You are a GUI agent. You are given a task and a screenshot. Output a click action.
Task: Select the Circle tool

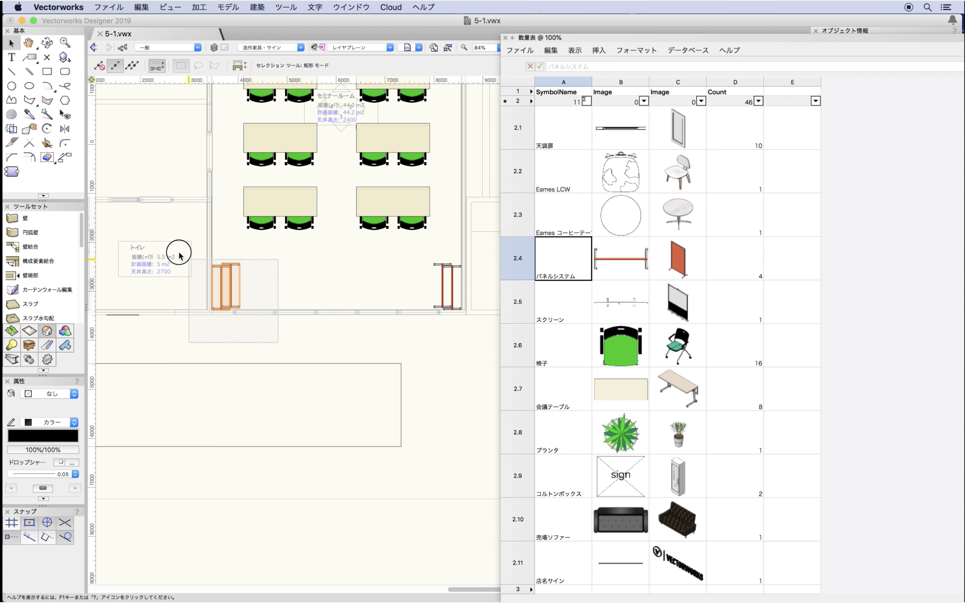click(11, 86)
